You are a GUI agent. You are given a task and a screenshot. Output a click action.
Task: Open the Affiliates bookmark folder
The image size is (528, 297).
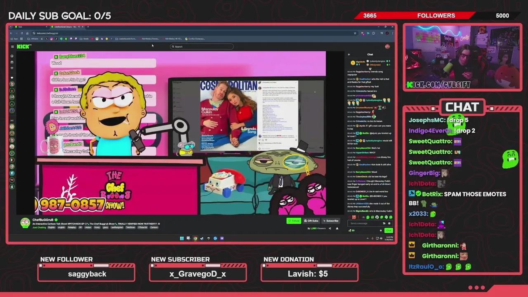[33, 39]
